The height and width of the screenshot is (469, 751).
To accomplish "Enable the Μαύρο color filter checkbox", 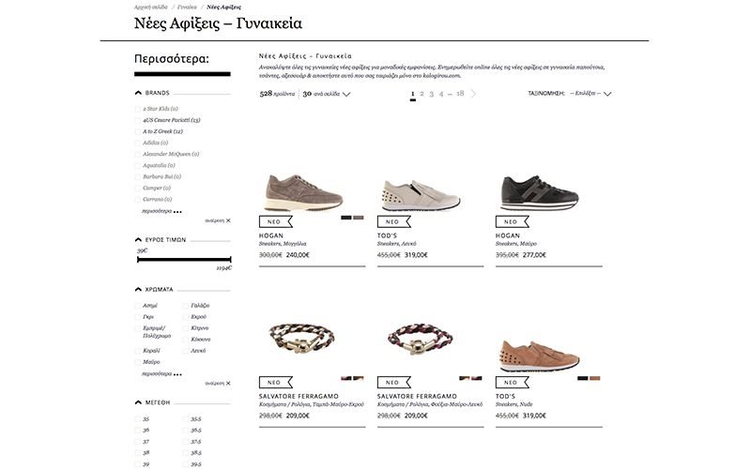I will 138,362.
